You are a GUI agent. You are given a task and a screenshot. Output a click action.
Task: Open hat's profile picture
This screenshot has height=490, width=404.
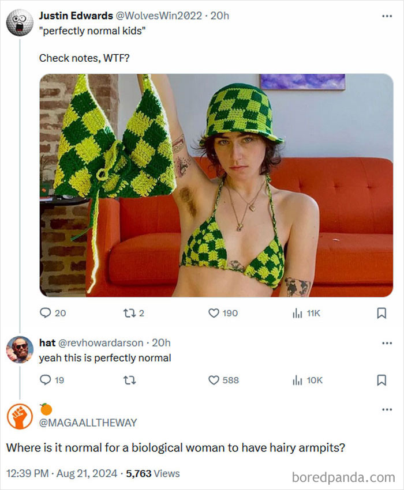tap(20, 350)
